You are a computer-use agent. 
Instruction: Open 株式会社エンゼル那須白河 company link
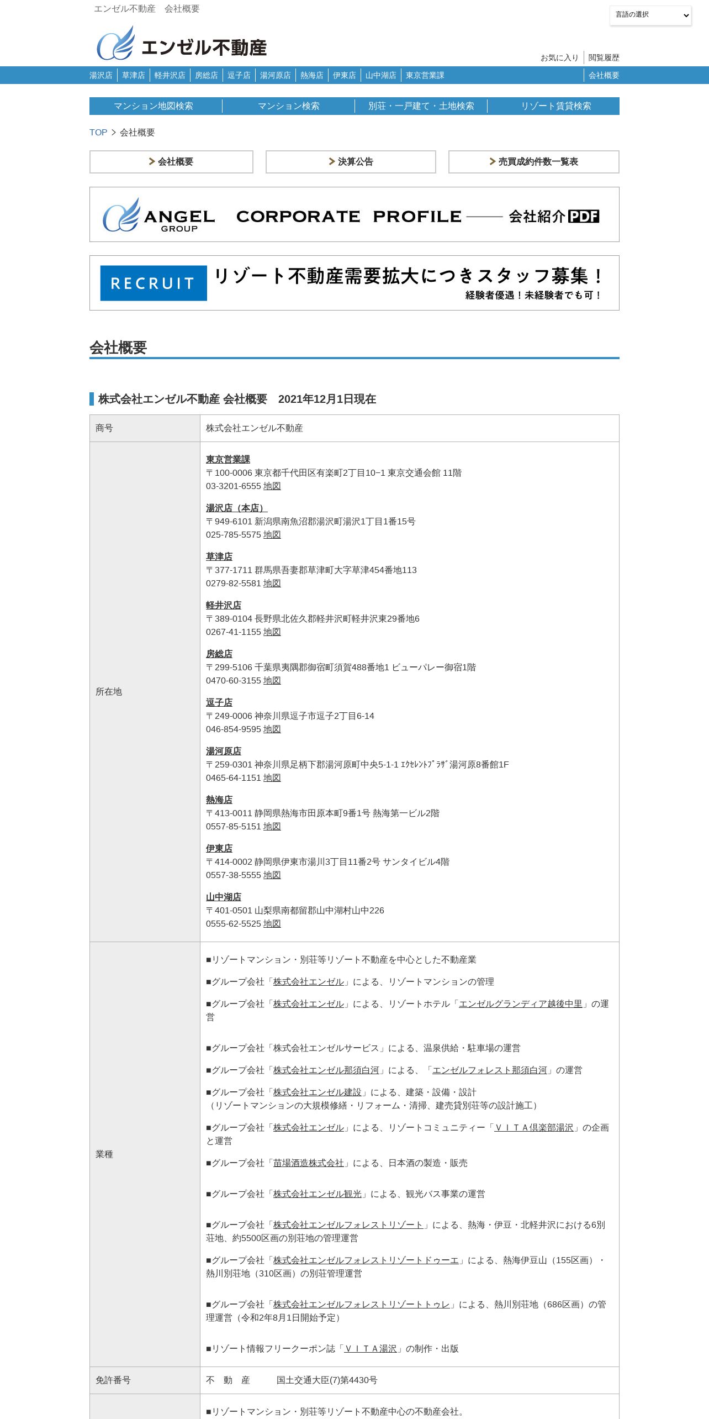click(x=326, y=1070)
